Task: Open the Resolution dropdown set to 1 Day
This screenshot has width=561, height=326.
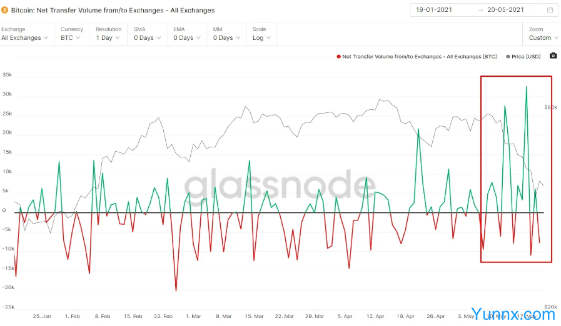Action: 108,38
